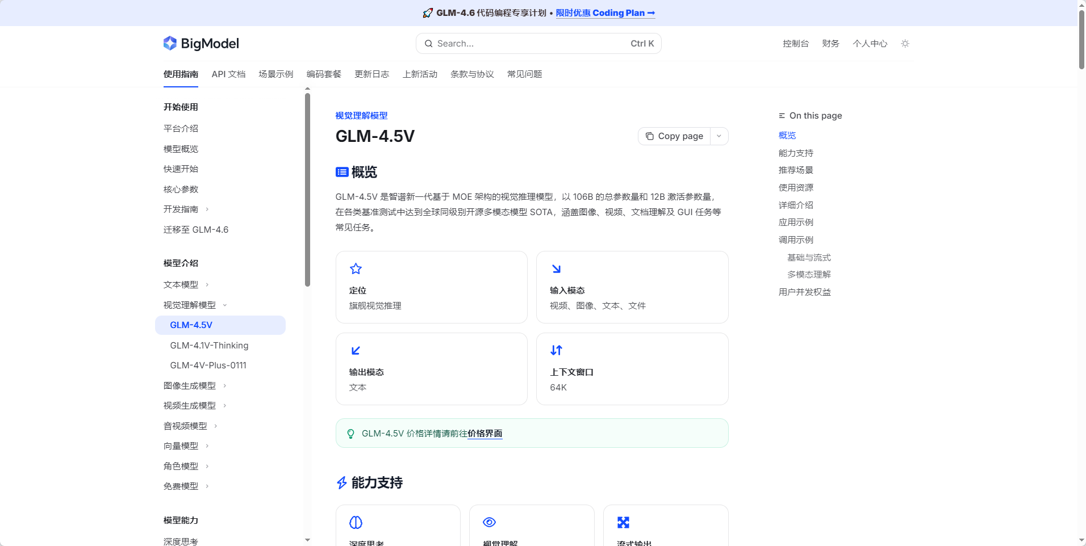Image resolution: width=1086 pixels, height=546 pixels.
Task: Click the arrow icon on 输入模态 card
Action: pos(557,268)
